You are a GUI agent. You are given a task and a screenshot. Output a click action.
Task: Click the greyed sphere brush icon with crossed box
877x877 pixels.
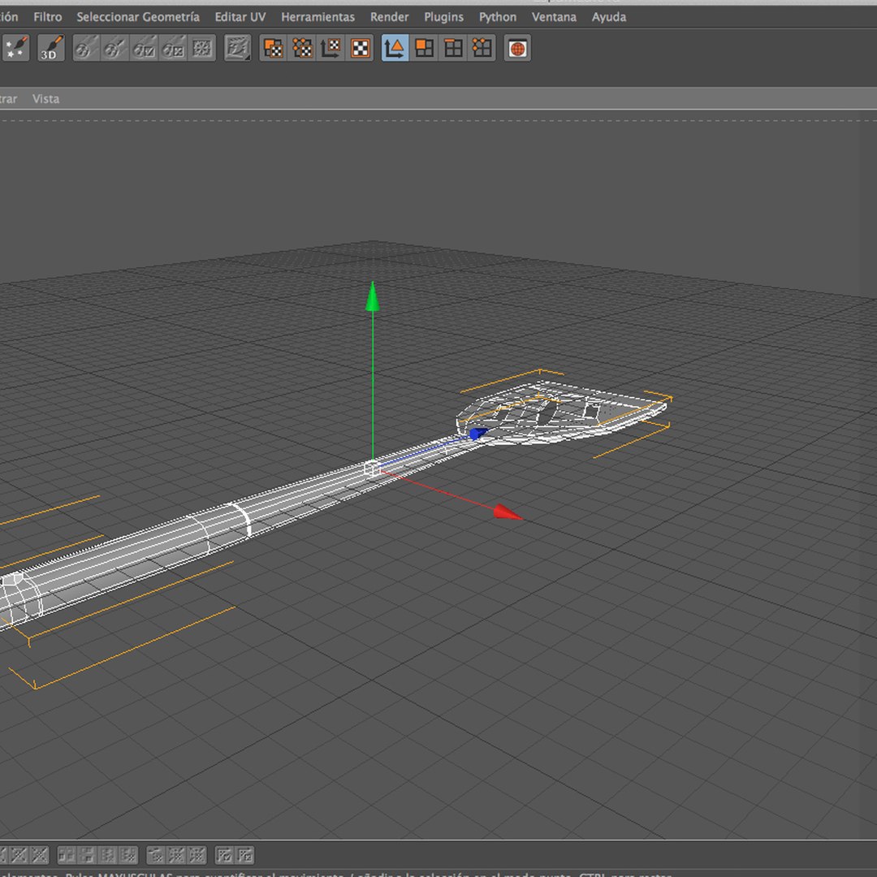[174, 48]
